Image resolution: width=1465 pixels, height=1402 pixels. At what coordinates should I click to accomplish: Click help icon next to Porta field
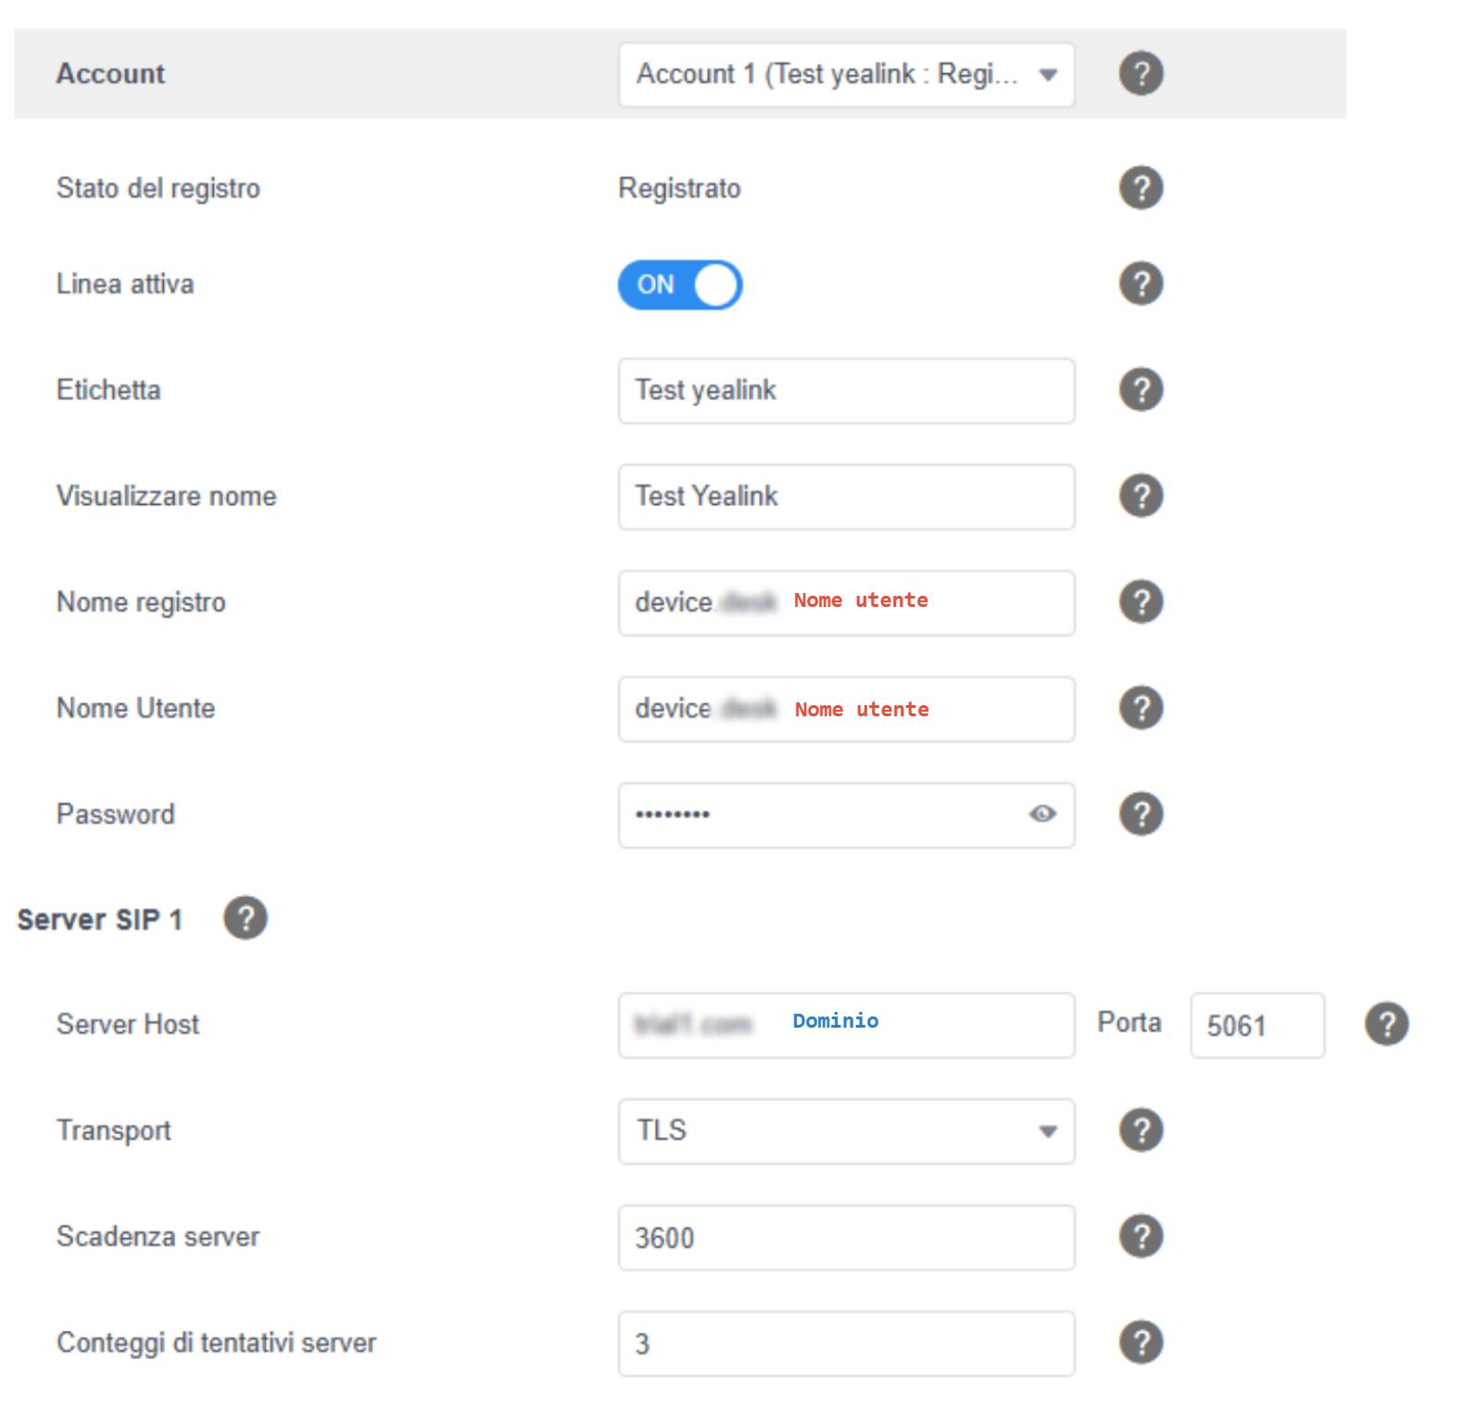coord(1386,1025)
